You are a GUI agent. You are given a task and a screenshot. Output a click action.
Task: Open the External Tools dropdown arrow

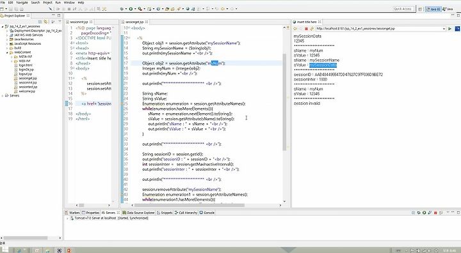[x=144, y=9]
